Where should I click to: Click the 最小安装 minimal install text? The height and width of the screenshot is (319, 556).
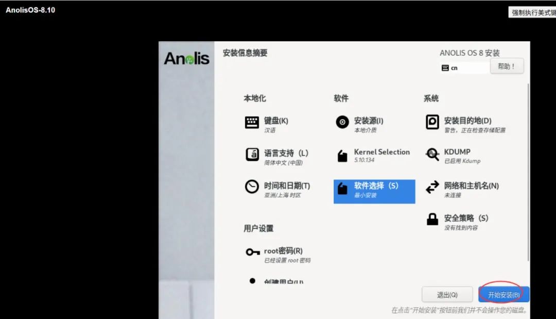[365, 195]
